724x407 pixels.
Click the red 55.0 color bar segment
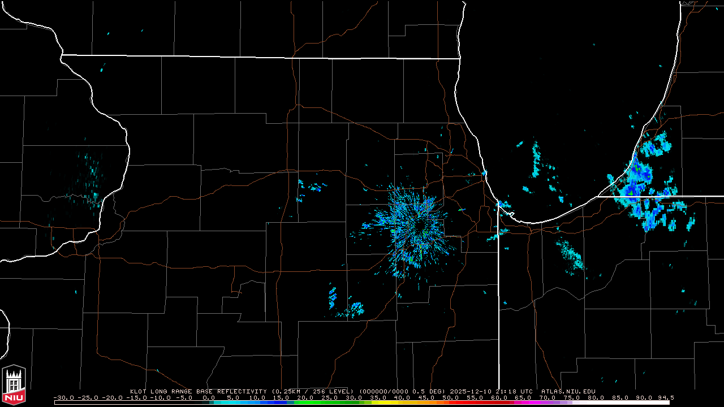(x=475, y=402)
